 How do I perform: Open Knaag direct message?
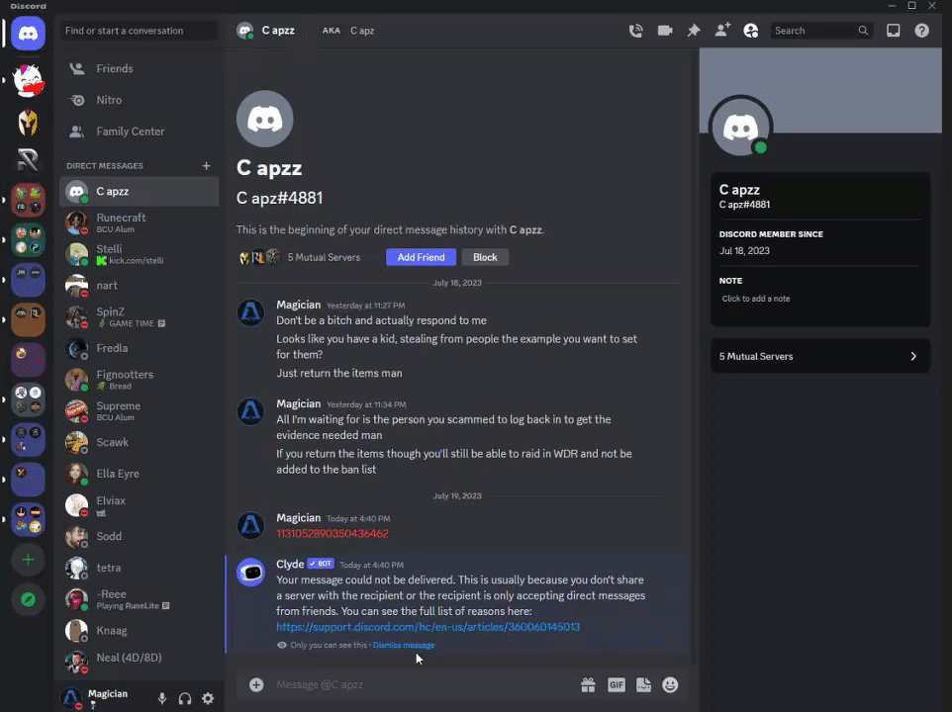pos(140,631)
